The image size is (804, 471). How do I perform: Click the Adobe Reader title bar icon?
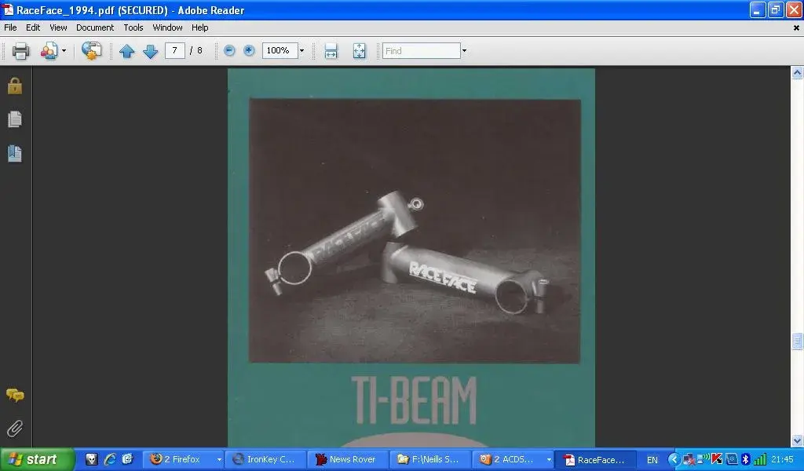[8, 9]
